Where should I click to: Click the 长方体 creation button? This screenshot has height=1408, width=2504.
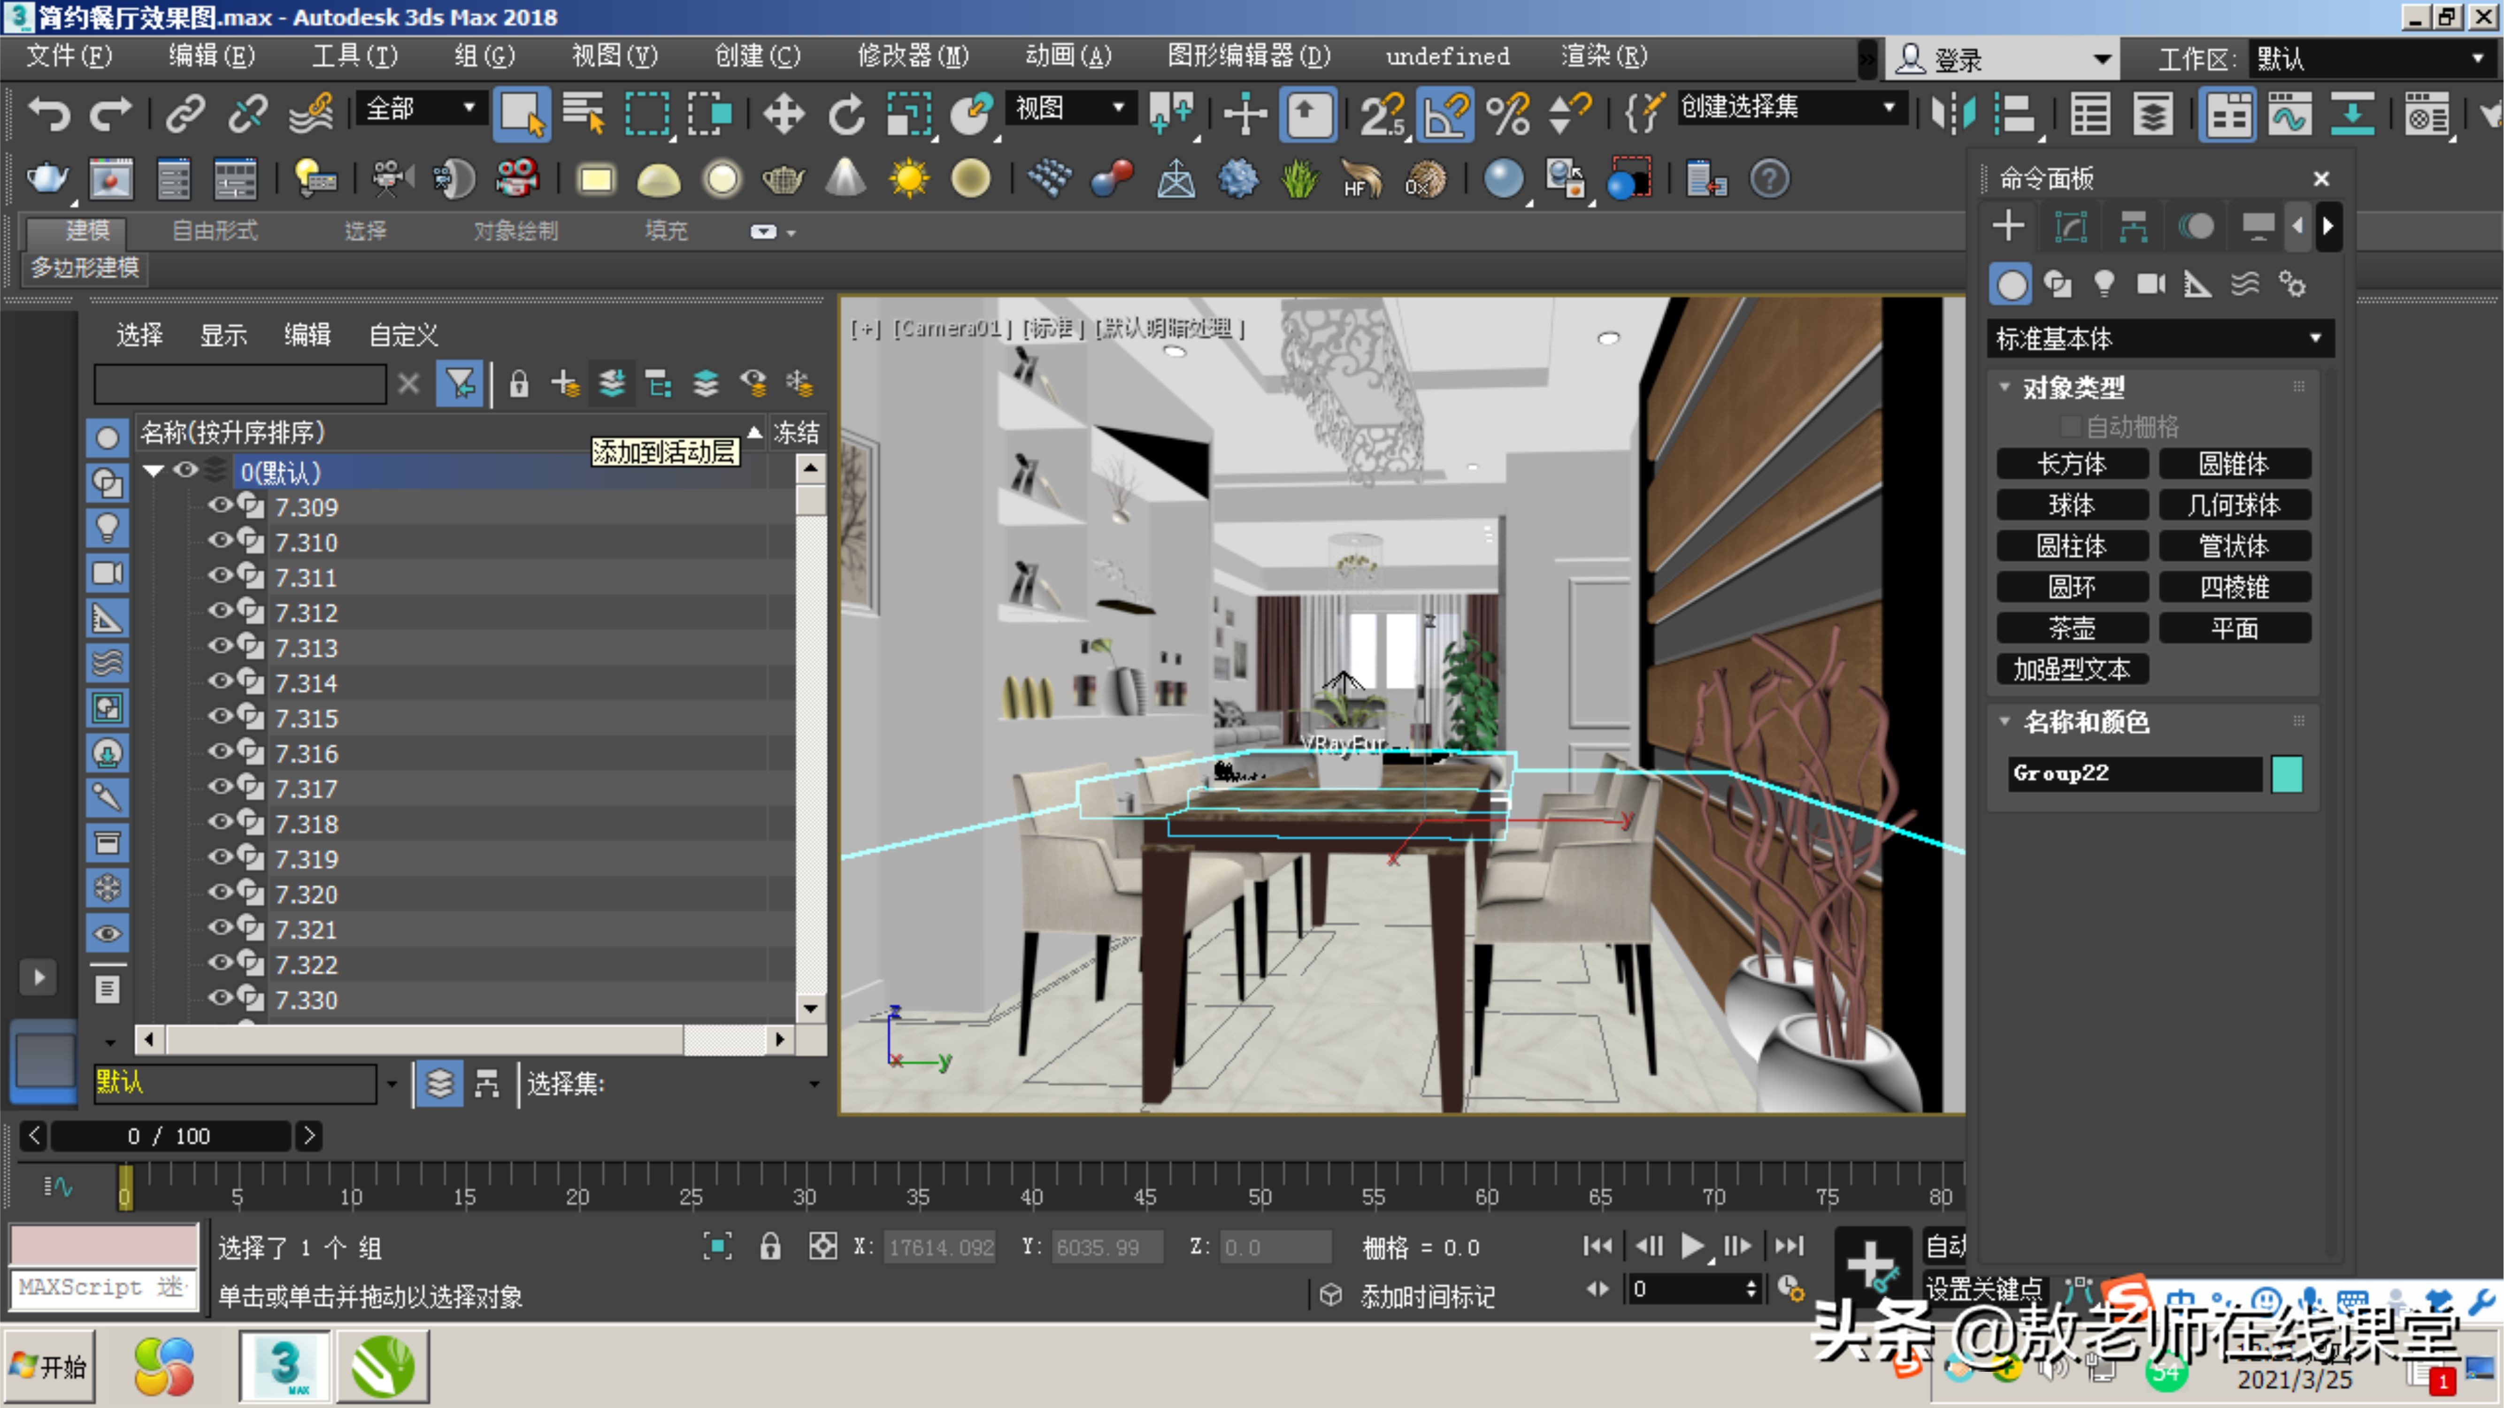2073,464
